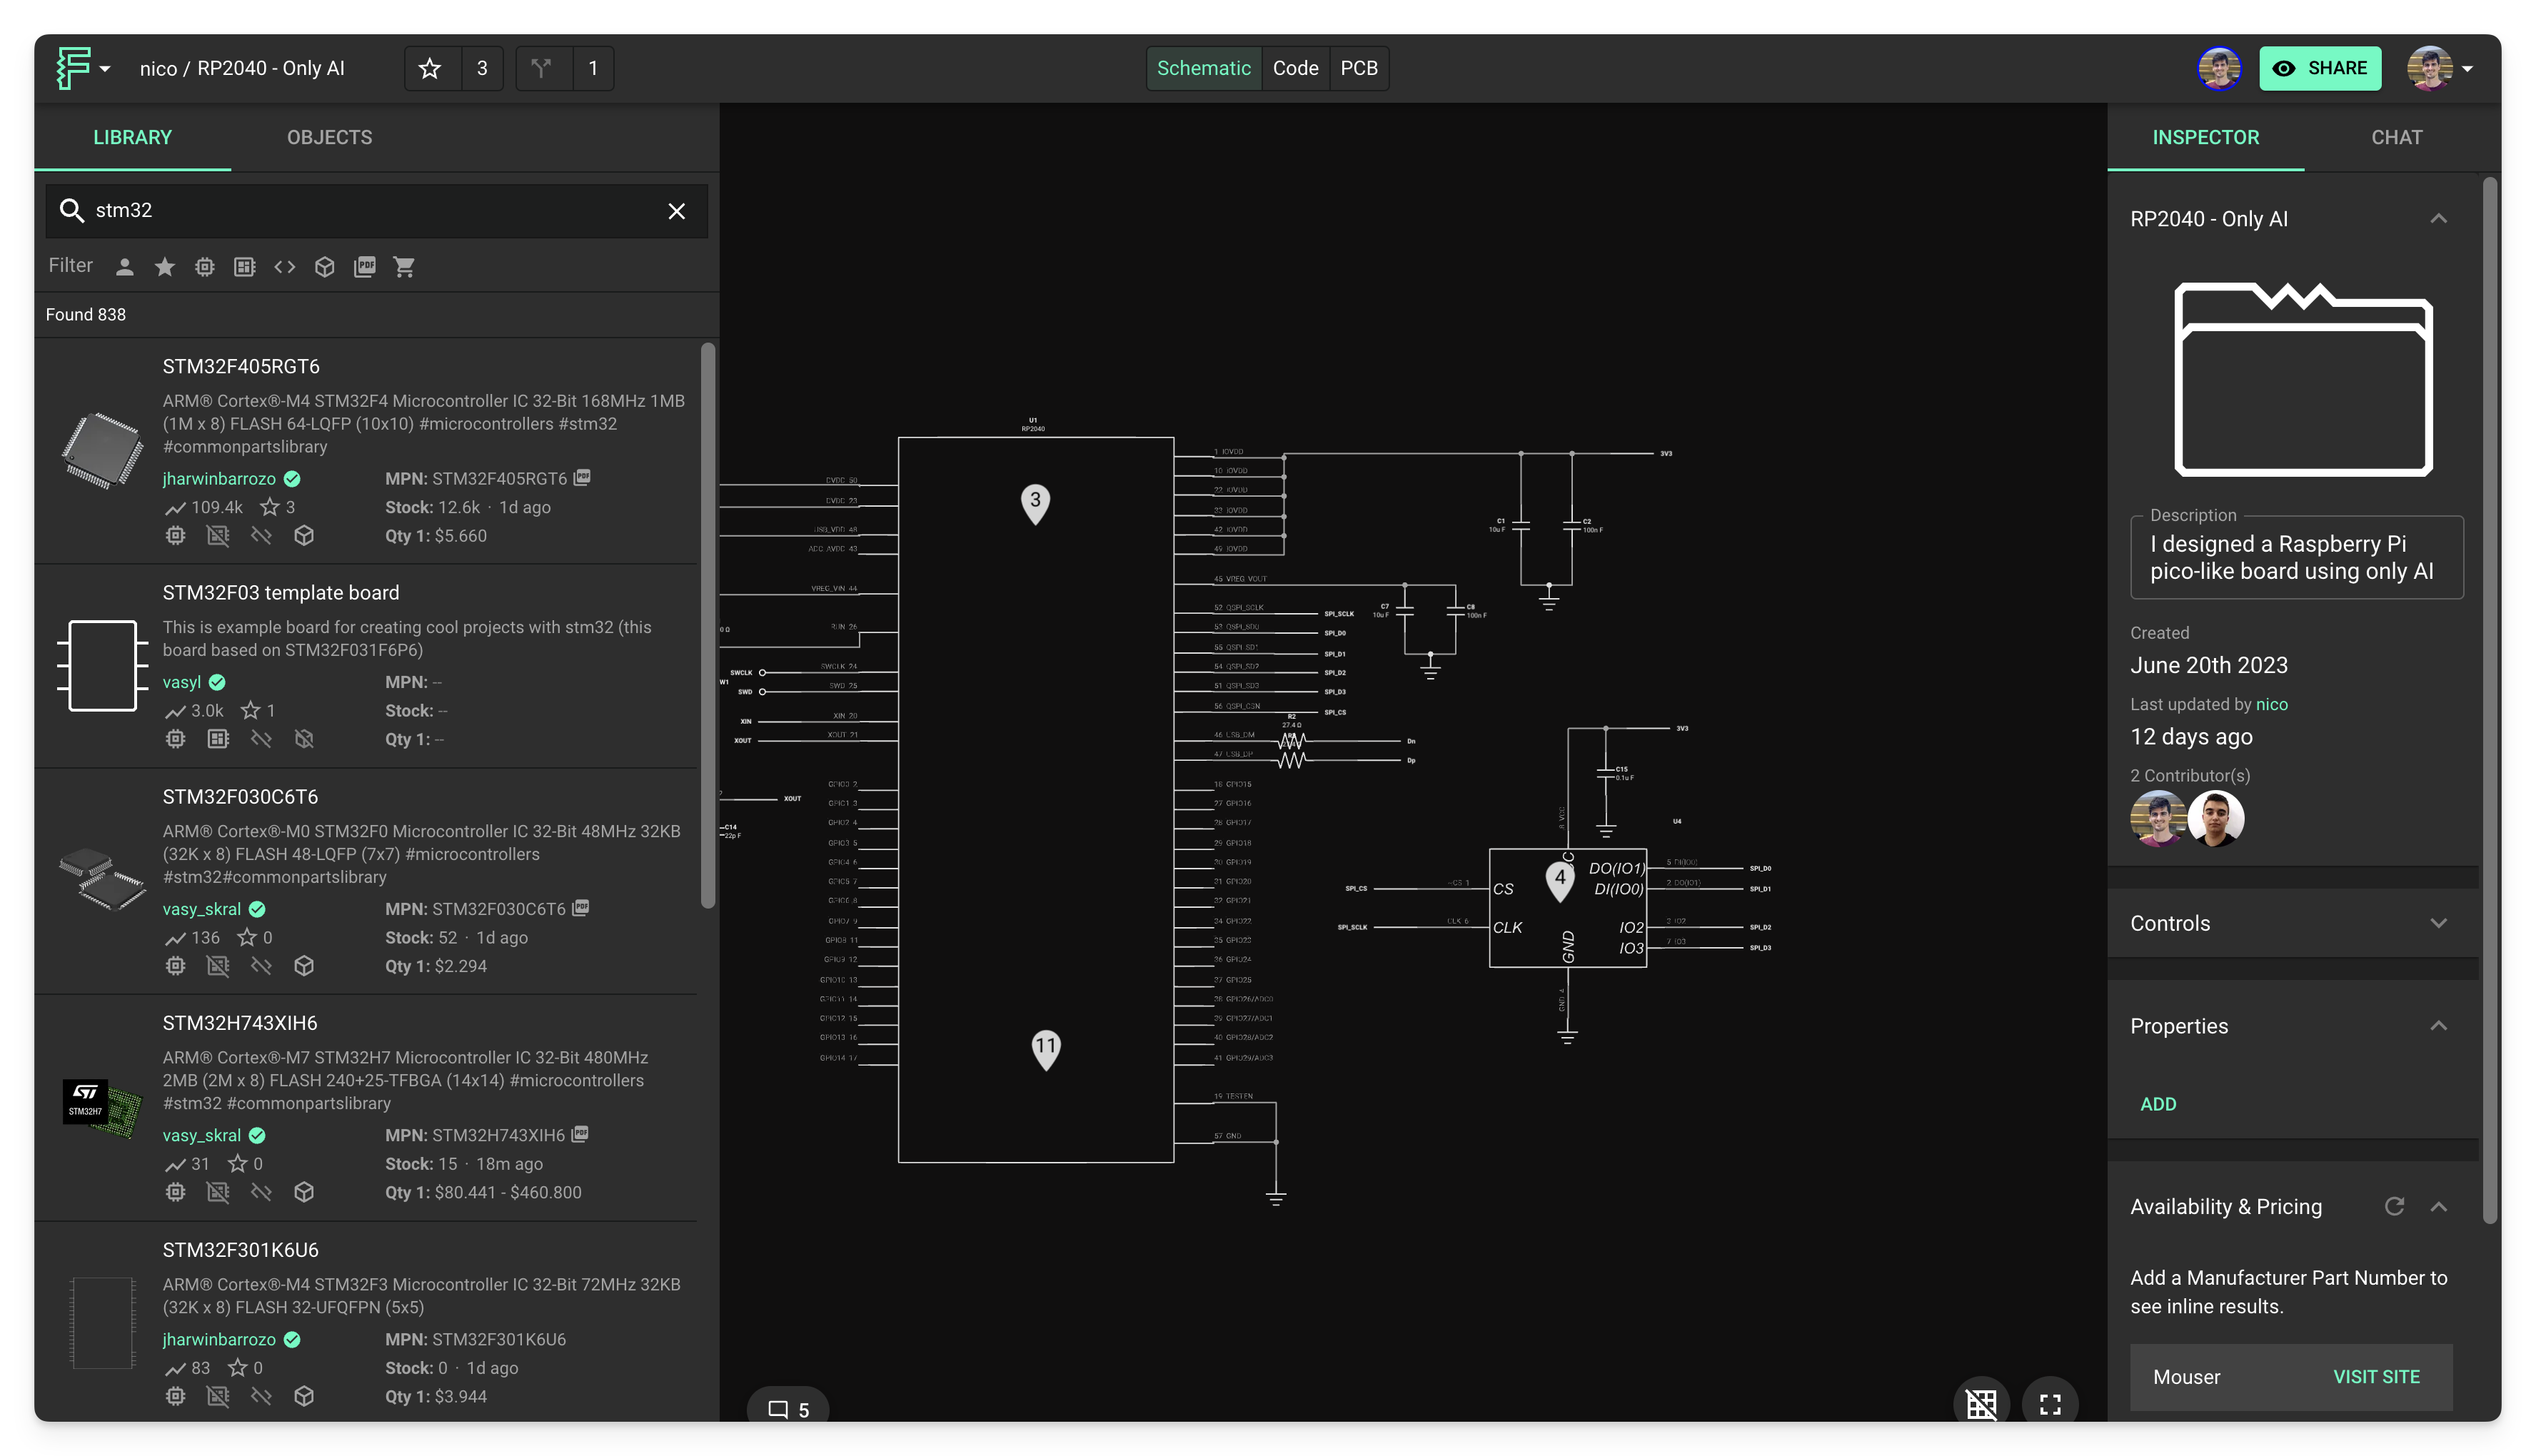The height and width of the screenshot is (1456, 2536).
Task: Click the usage trend icon on STM32F301K6U6
Action: pyautogui.click(x=175, y=1368)
